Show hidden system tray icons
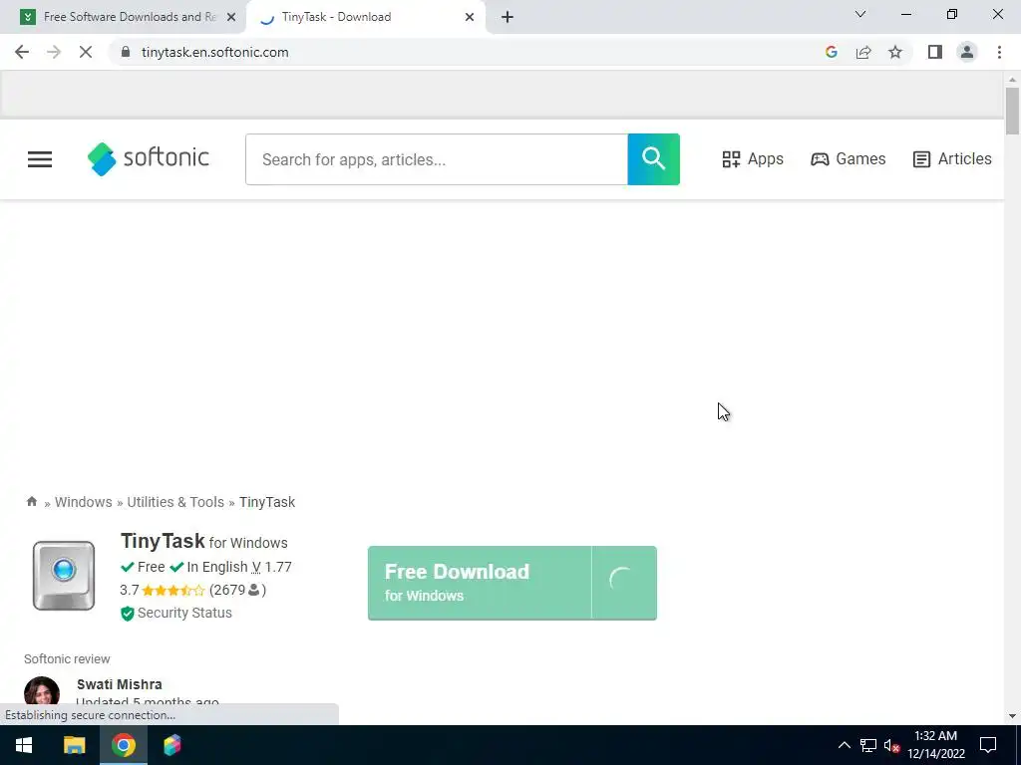The width and height of the screenshot is (1021, 765). click(x=844, y=745)
